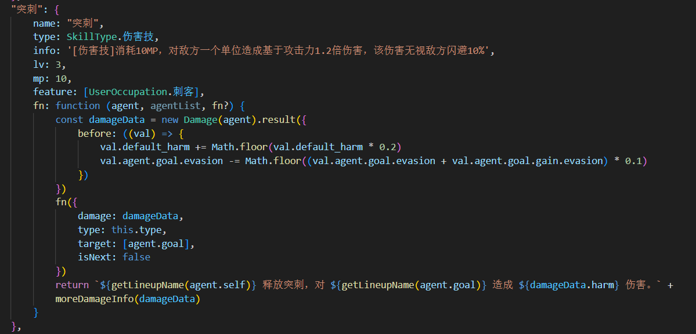Image resolution: width=696 pixels, height=334 pixels.
Task: Click the target property key
Action: [94, 244]
